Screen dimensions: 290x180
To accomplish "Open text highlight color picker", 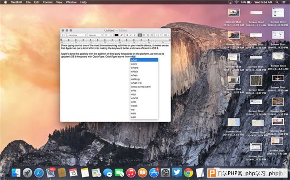I will pos(122,35).
